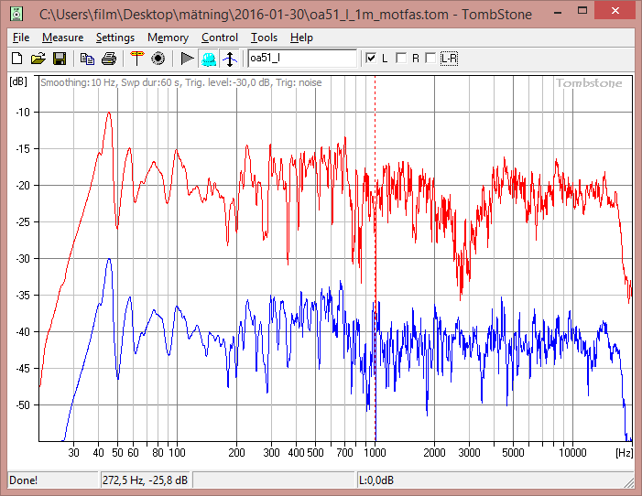Click the New file icon
Viewport: 642px width, 496px height.
tap(16, 59)
